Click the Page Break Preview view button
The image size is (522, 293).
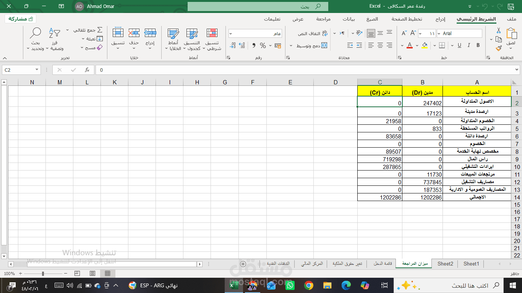pos(77,273)
